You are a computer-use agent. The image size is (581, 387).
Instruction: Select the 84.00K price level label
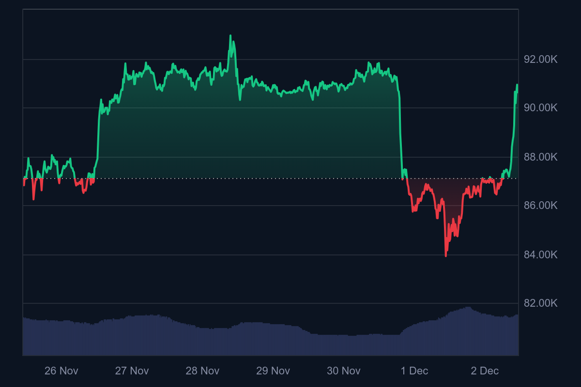(541, 255)
